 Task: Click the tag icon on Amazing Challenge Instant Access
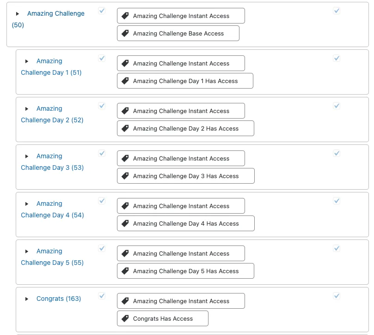click(125, 15)
